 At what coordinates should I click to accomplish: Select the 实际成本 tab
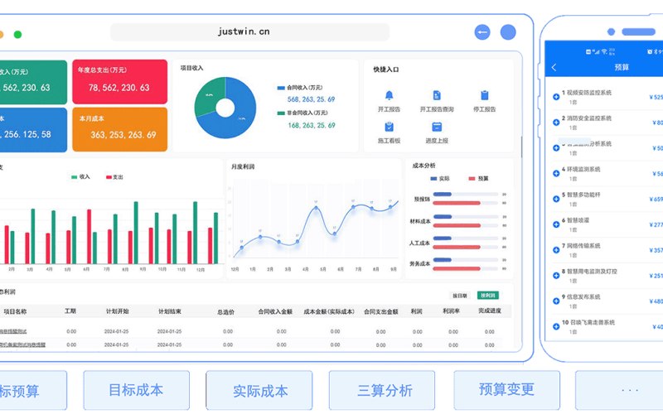(x=259, y=391)
